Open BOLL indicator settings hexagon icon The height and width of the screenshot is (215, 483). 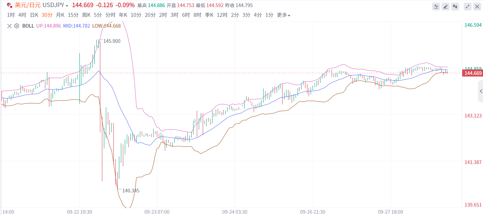pyautogui.click(x=17, y=26)
